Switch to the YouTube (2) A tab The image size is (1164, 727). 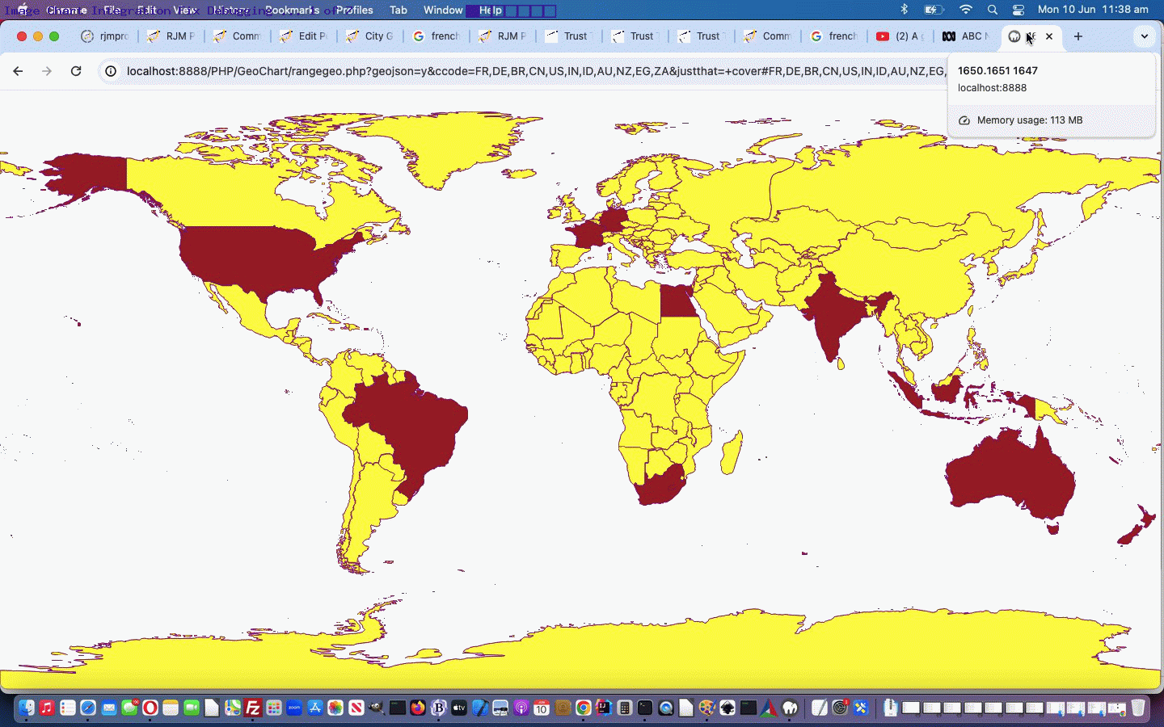pyautogui.click(x=900, y=36)
